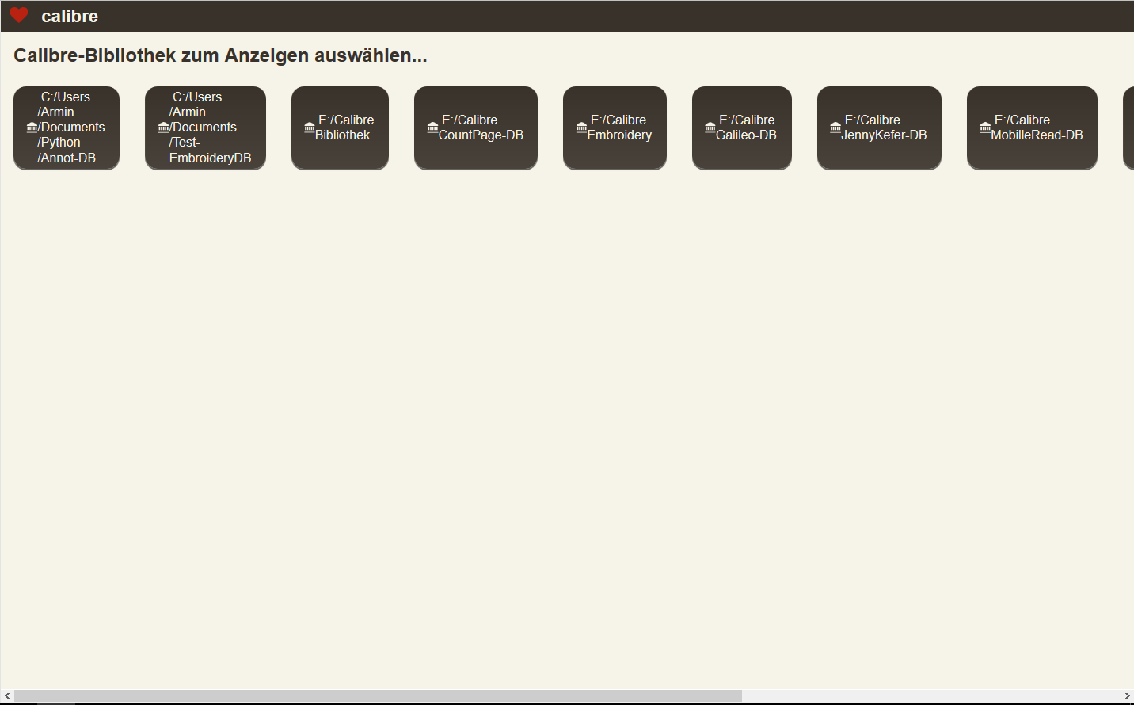Open the Test-EmbroideryDB library
1134x705 pixels.
click(x=205, y=128)
